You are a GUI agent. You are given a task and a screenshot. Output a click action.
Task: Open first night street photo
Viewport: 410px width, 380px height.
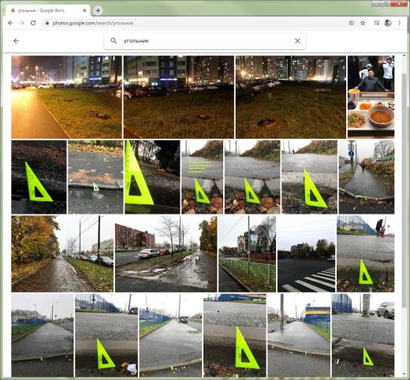(66, 97)
